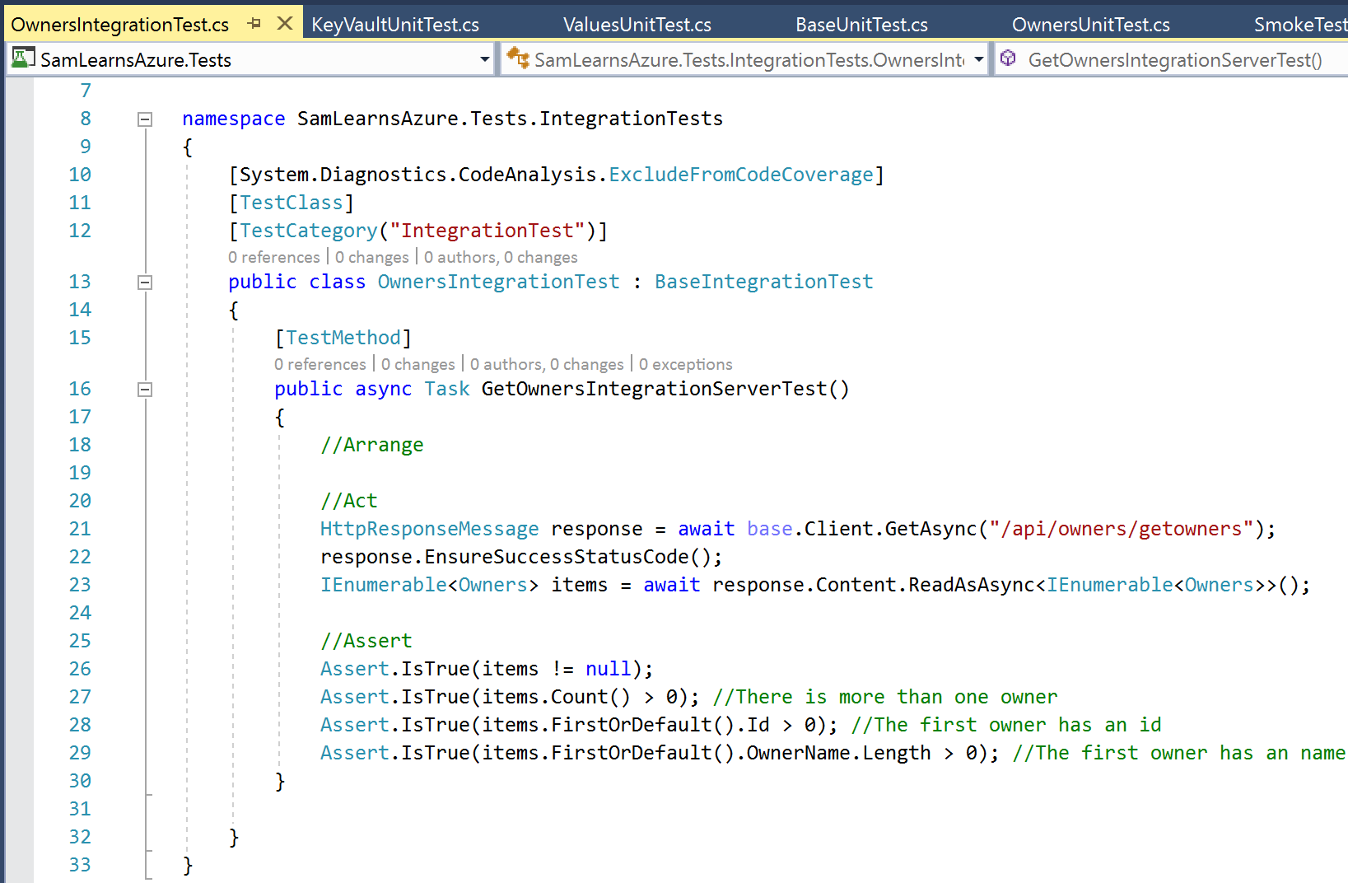Open the class type navigation dropdown
The image size is (1348, 883).
[x=978, y=59]
